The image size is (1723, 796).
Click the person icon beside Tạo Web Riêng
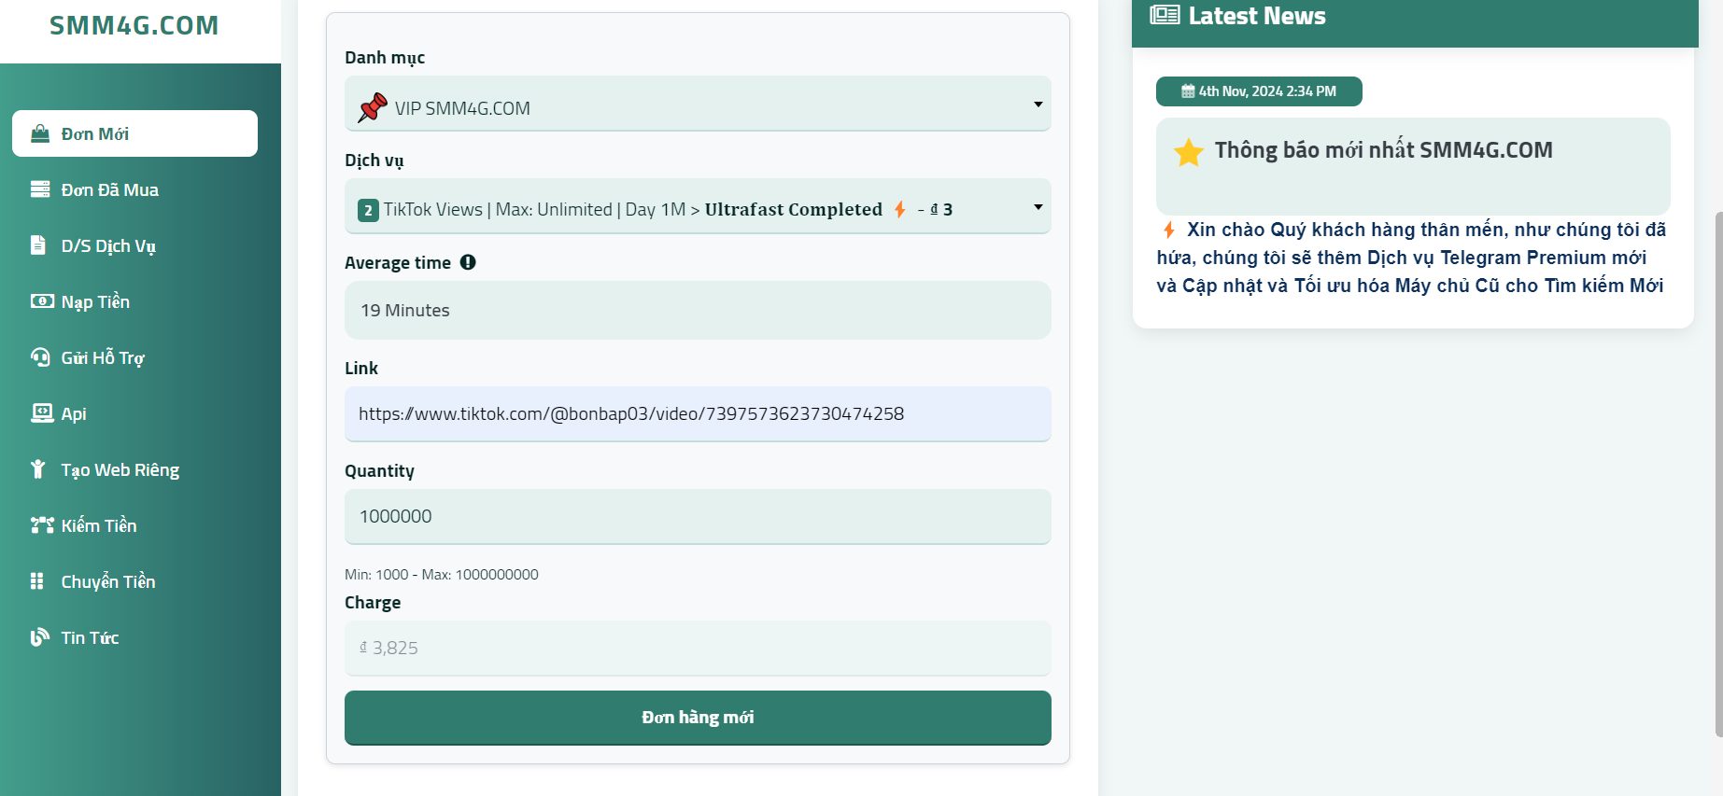[x=38, y=469]
